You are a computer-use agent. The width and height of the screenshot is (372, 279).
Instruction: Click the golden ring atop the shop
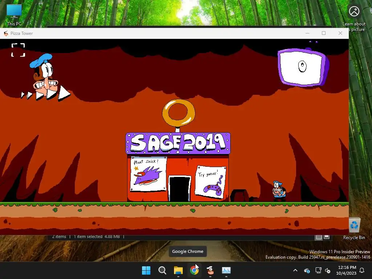(179, 113)
